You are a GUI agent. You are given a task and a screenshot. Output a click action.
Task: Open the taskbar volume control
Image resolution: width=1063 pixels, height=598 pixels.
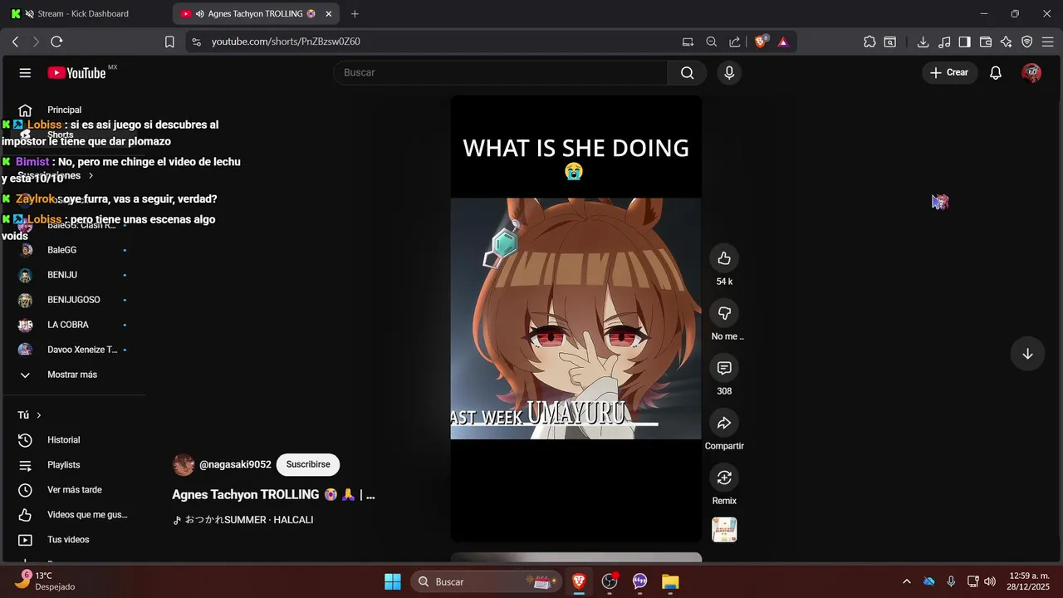pyautogui.click(x=990, y=581)
